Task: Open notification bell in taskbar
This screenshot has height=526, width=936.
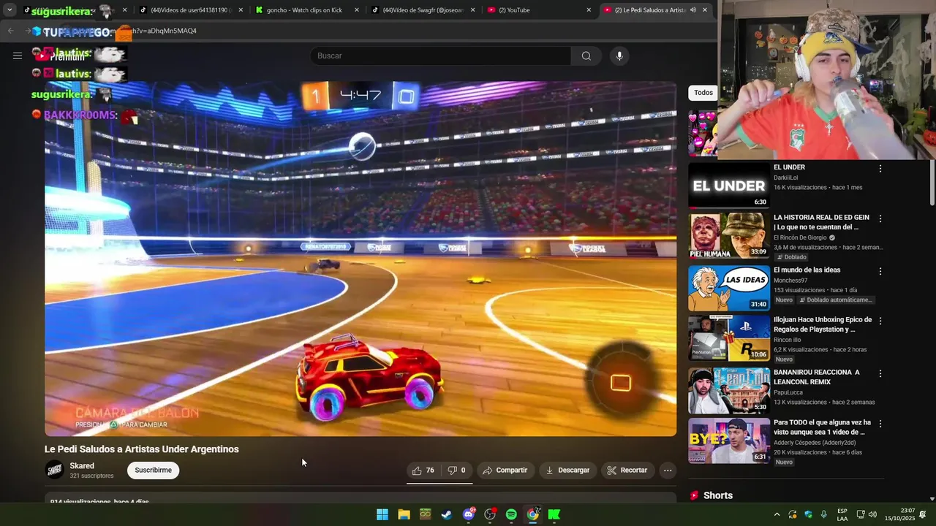Action: pos(923,514)
